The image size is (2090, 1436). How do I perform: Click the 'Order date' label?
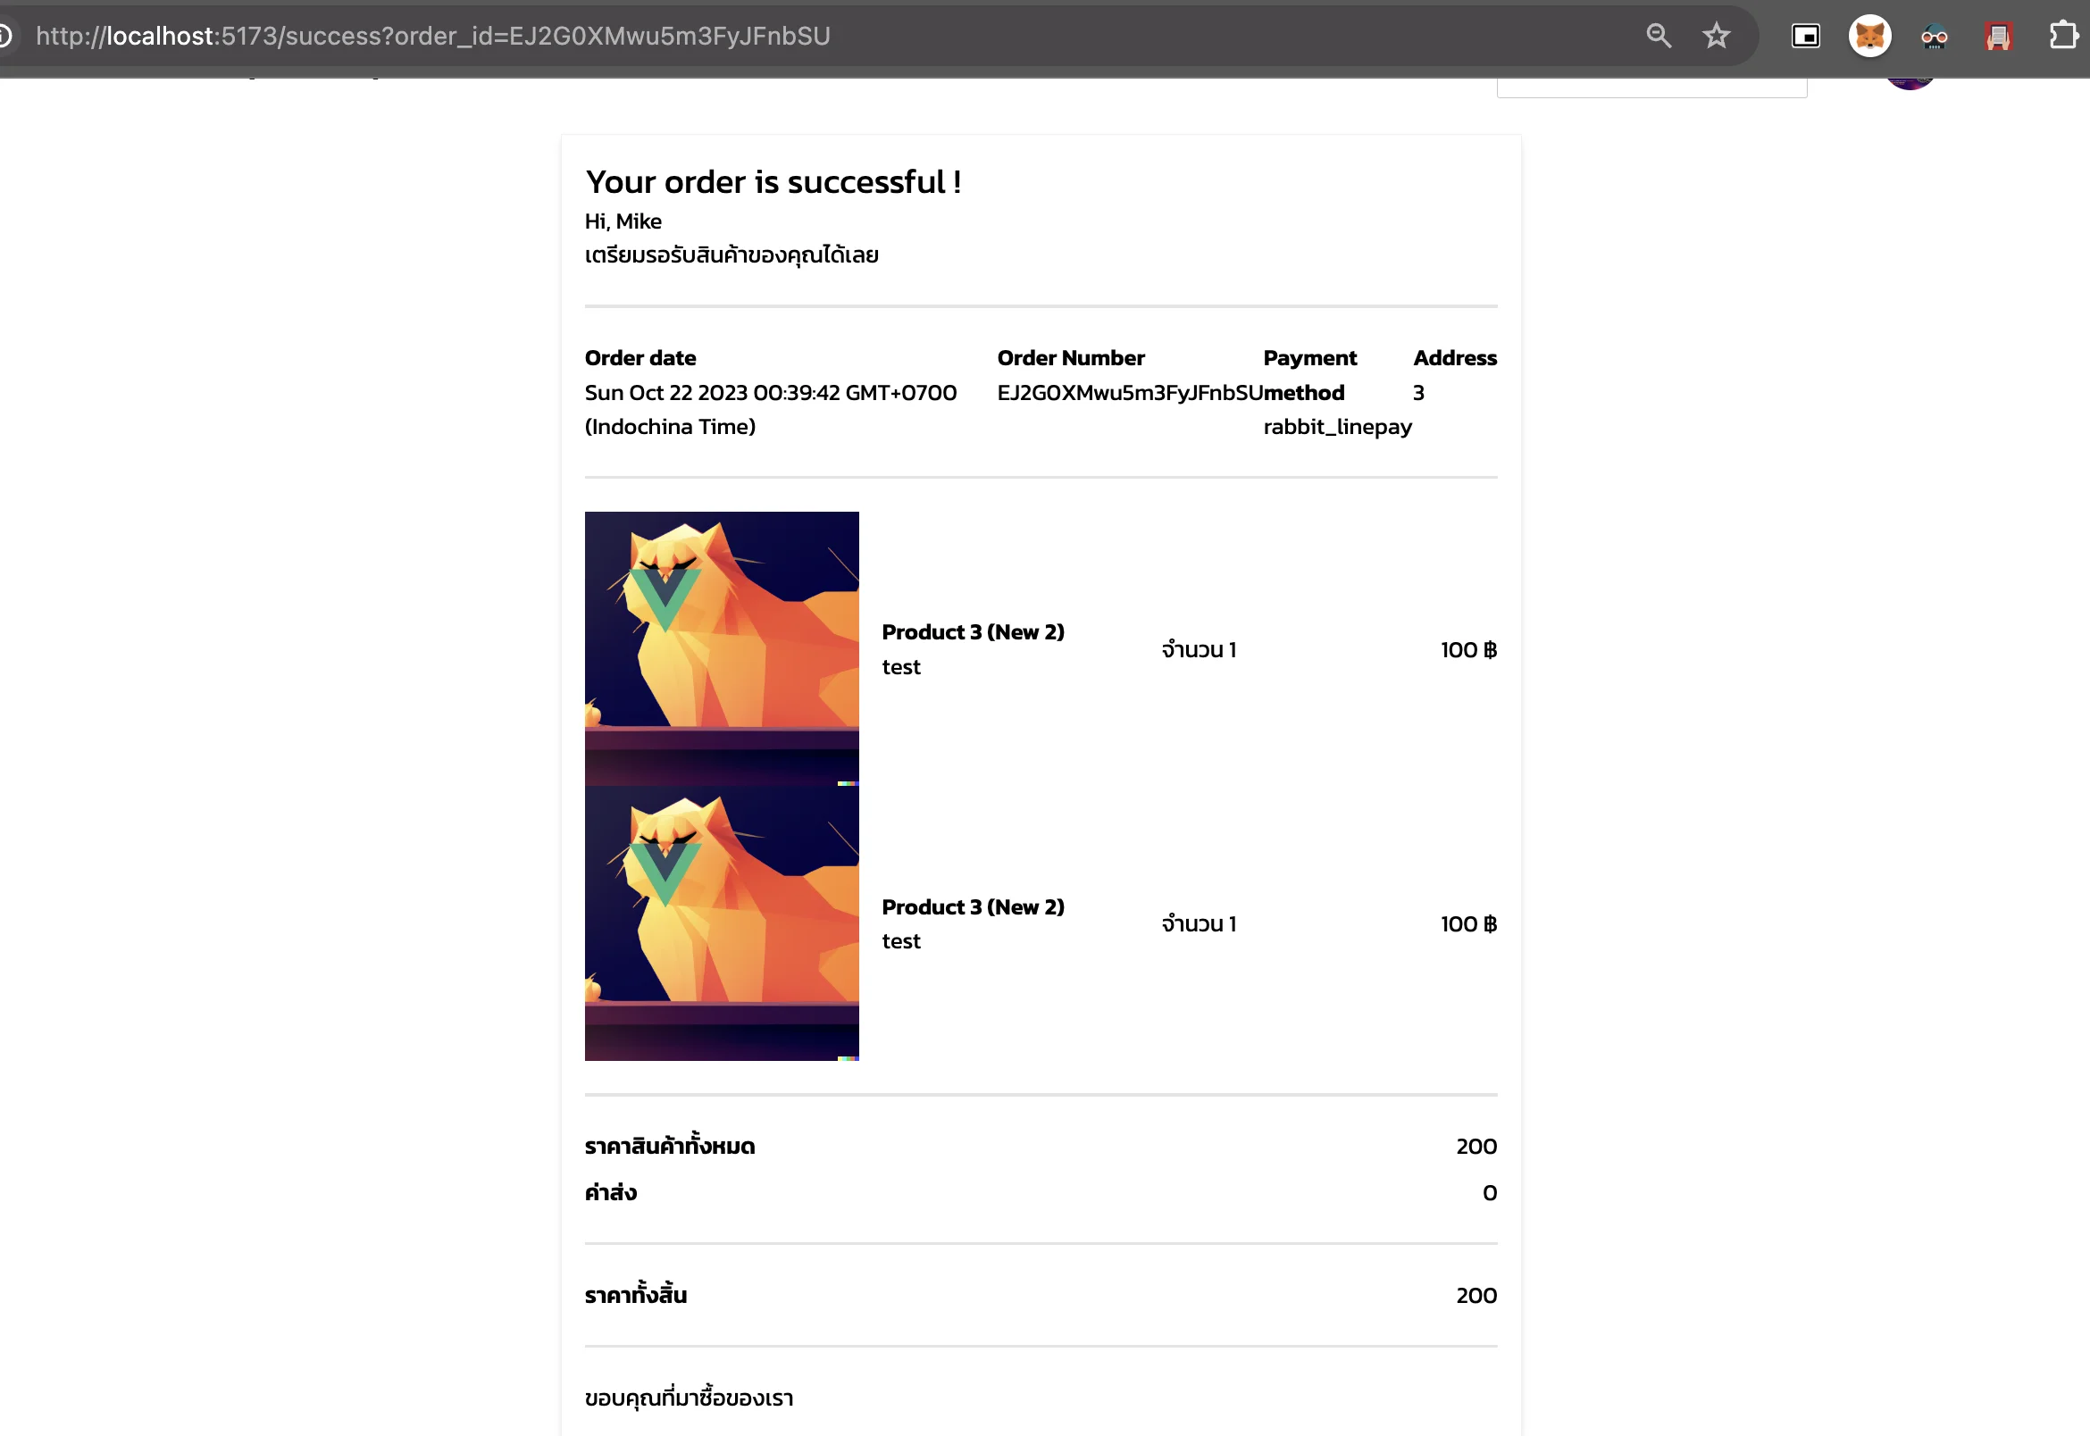[x=640, y=358]
